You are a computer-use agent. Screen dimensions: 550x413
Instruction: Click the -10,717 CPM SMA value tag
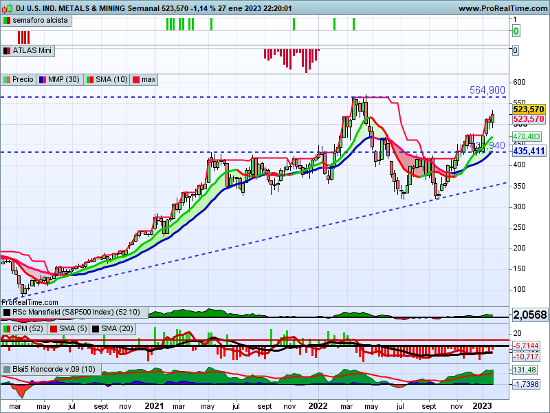(x=526, y=357)
